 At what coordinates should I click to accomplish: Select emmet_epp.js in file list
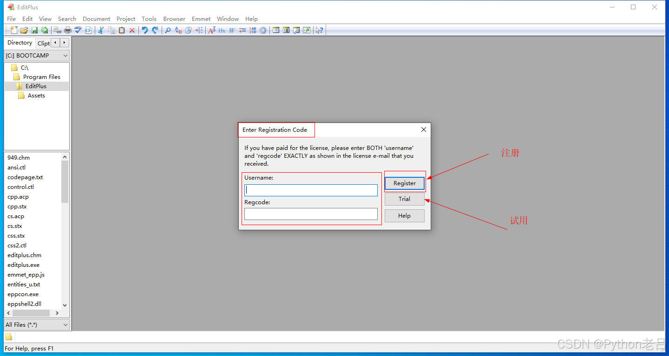pyautogui.click(x=26, y=275)
